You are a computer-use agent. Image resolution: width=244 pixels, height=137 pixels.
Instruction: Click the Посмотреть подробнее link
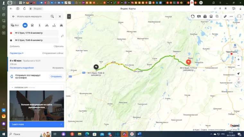(22, 68)
